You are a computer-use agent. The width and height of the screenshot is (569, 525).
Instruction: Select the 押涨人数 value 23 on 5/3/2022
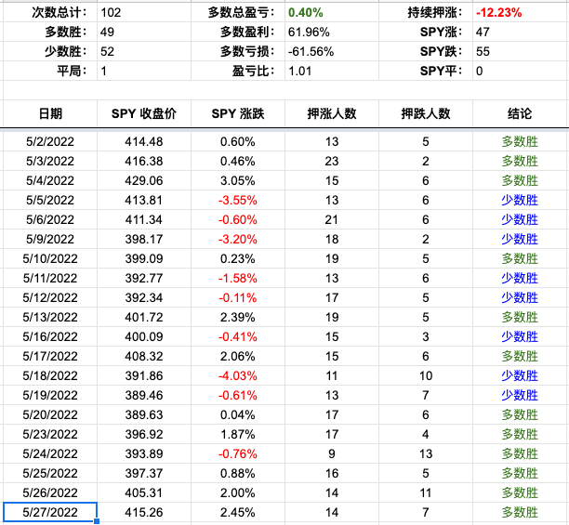click(x=332, y=161)
